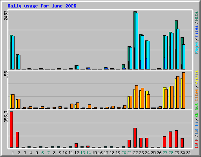Click the green hits bar for day 2
This screenshot has width=201, height=157.
16,62
